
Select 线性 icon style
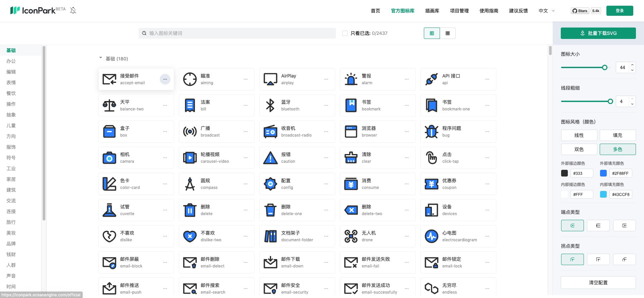[579, 135]
